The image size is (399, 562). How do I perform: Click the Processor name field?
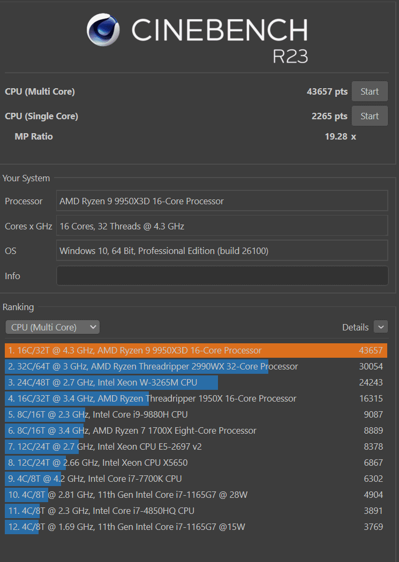click(x=222, y=201)
